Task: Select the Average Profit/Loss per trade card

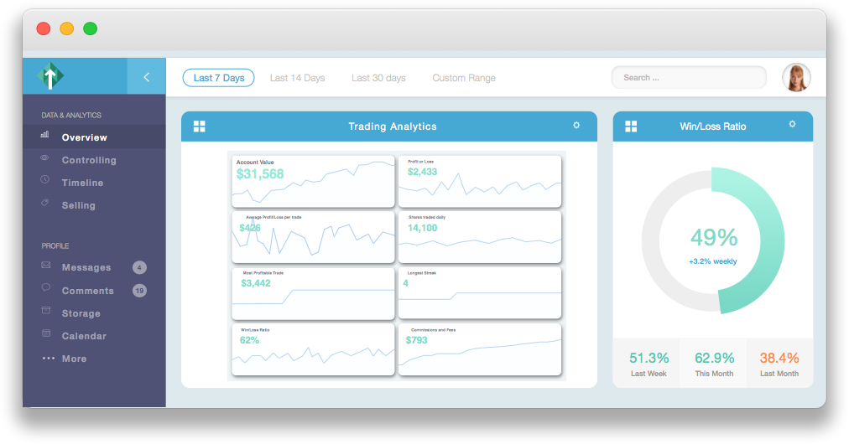Action: tap(314, 237)
